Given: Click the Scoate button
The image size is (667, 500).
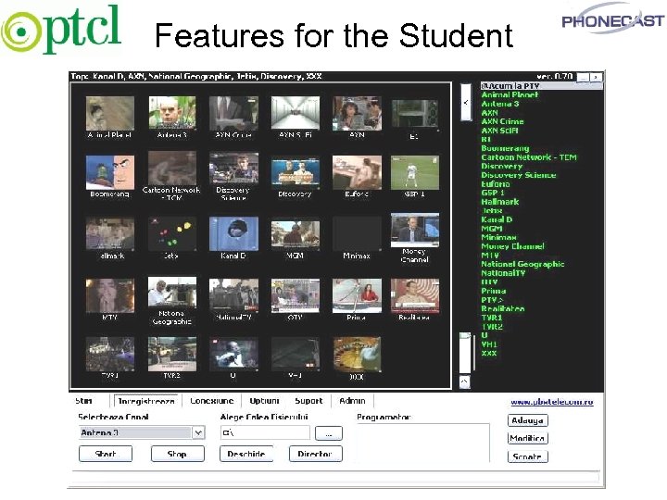Looking at the screenshot, I should (x=527, y=456).
